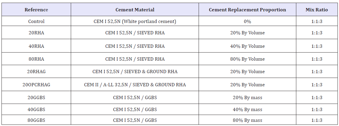Select the White portland cement cell
The height and width of the screenshot is (126, 339).
coord(135,21)
